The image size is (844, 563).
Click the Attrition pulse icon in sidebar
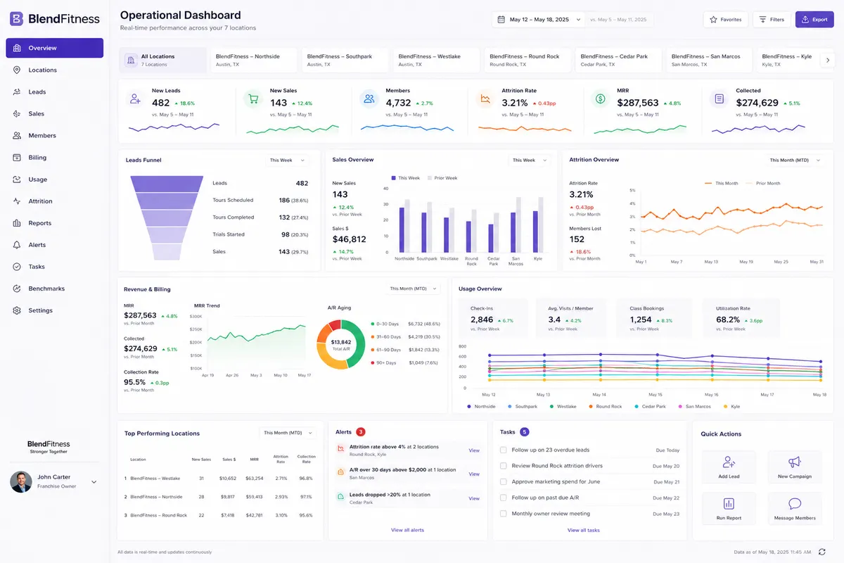pos(17,201)
